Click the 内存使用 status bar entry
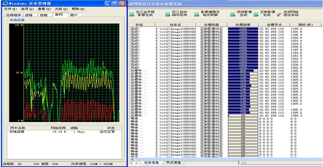Viewport: 323px width, 167px height. tap(92, 164)
